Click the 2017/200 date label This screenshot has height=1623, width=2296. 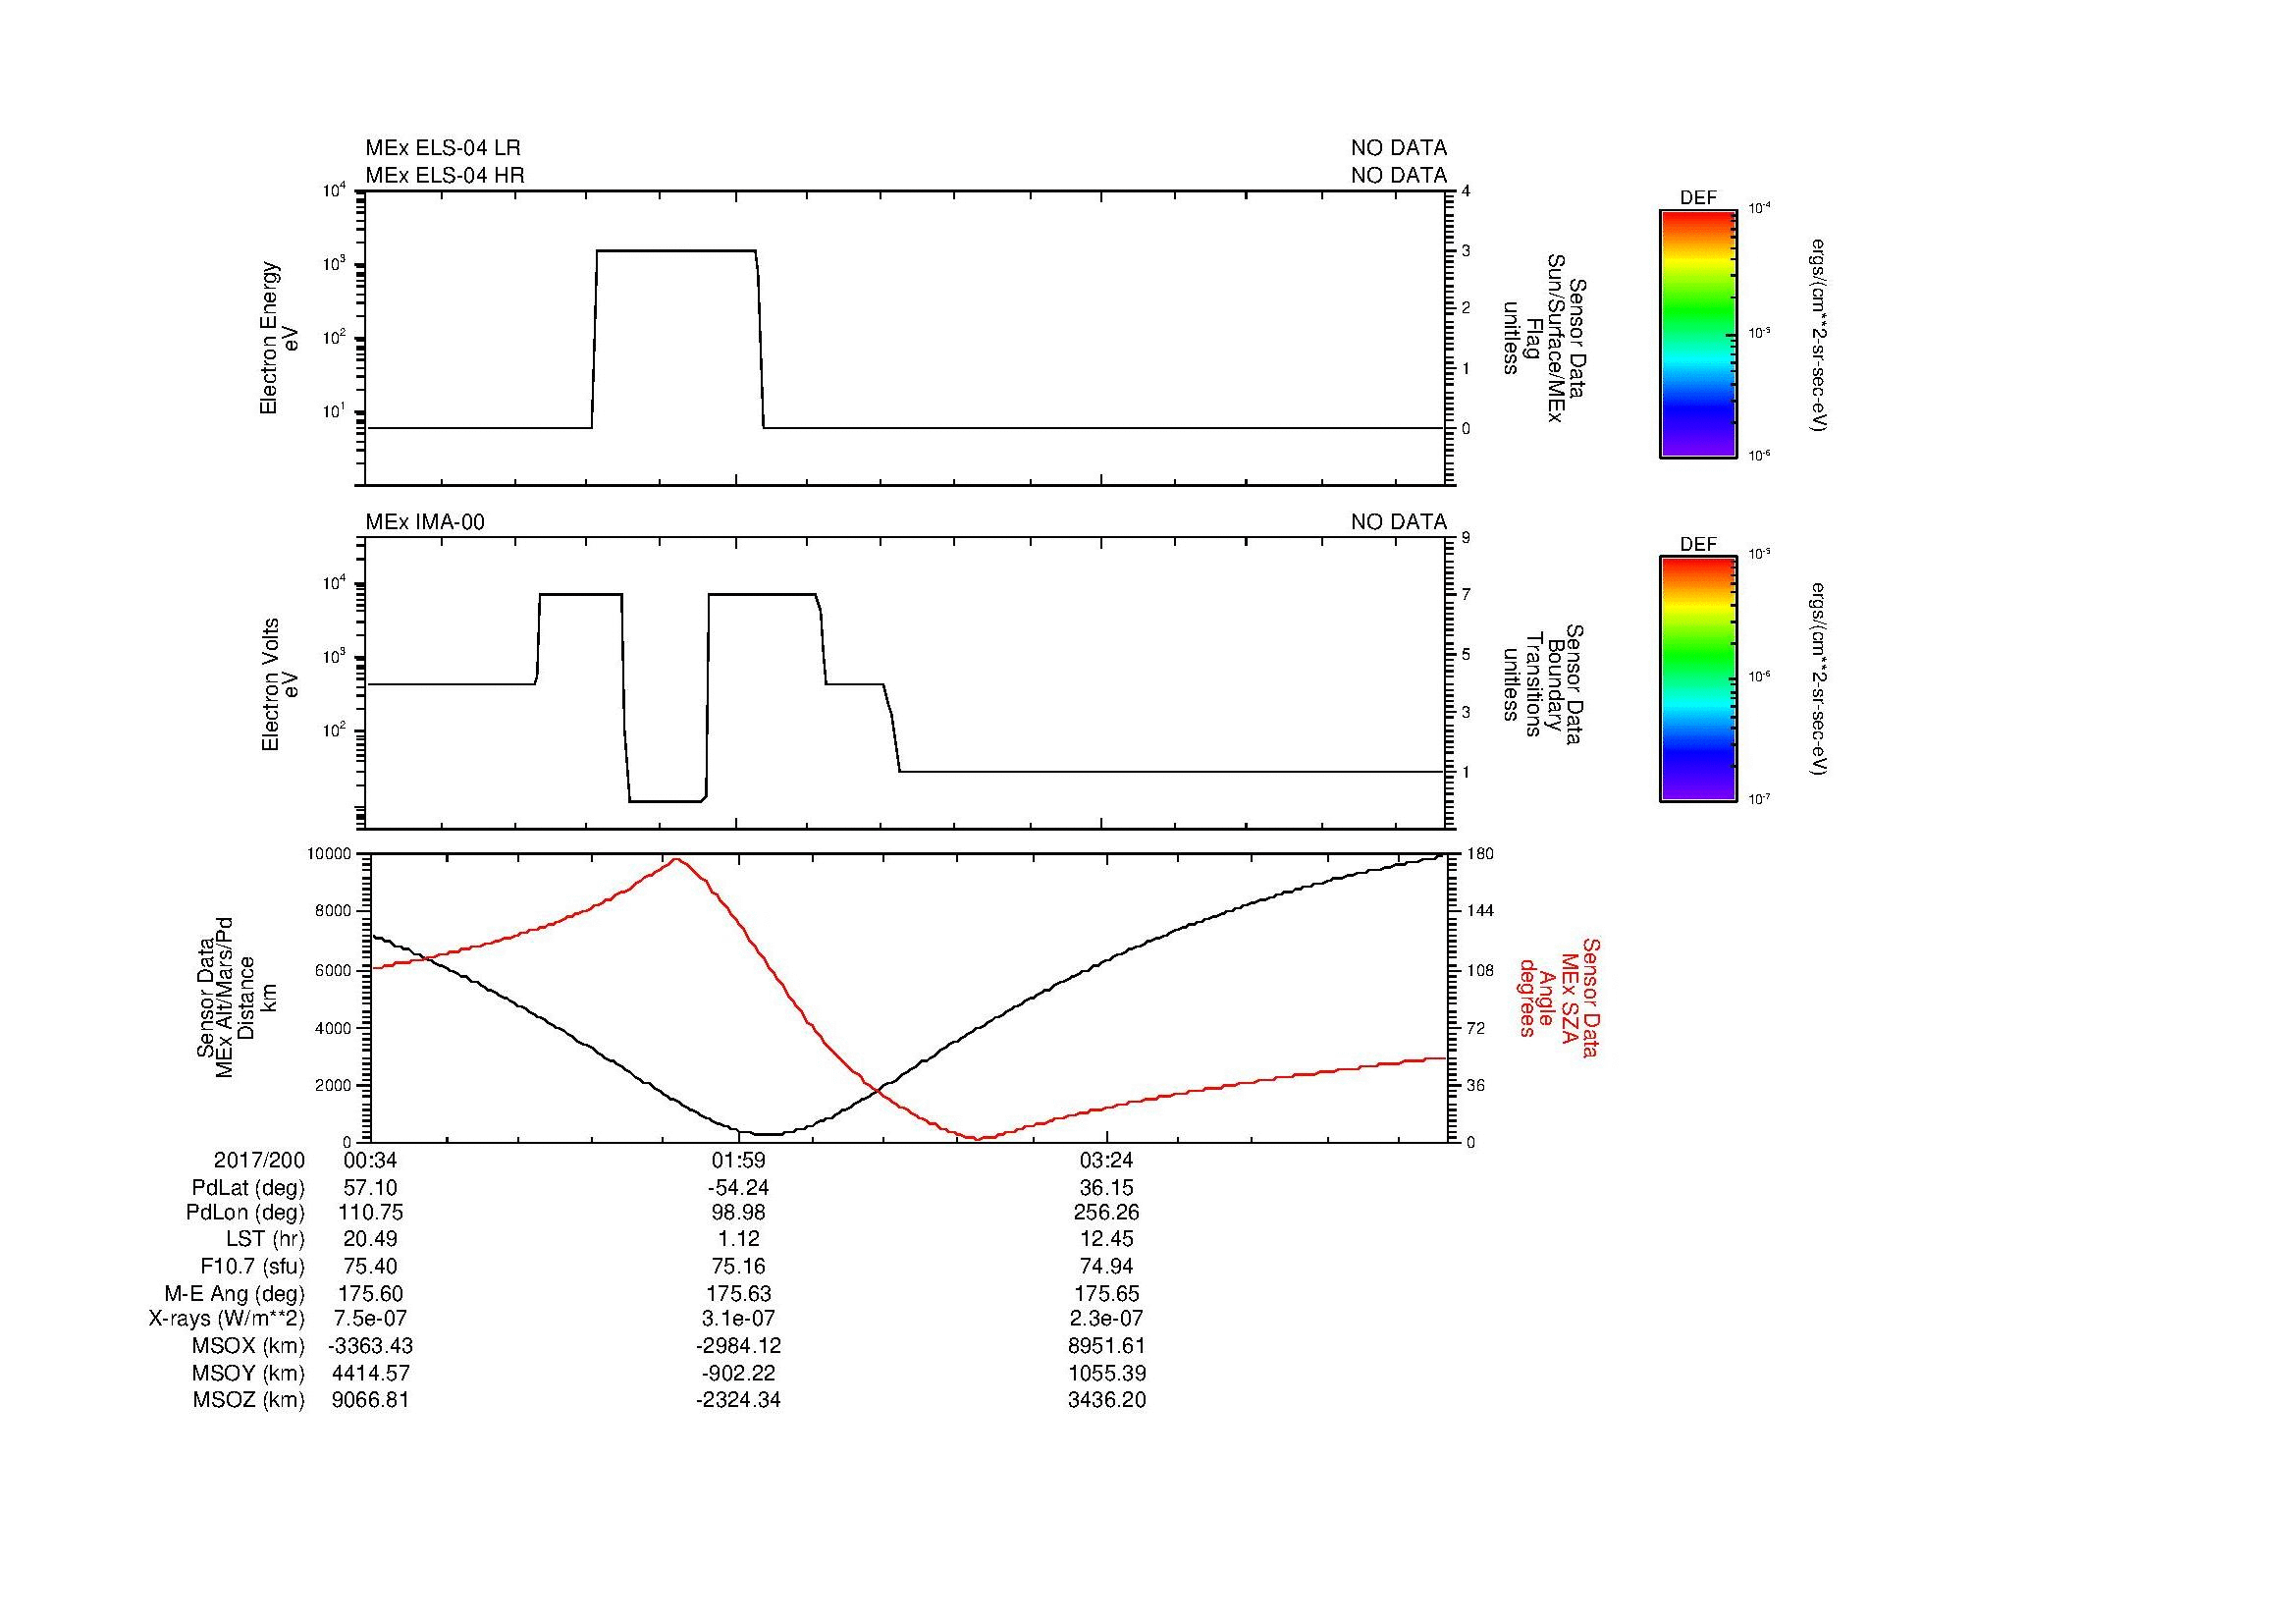point(259,1160)
